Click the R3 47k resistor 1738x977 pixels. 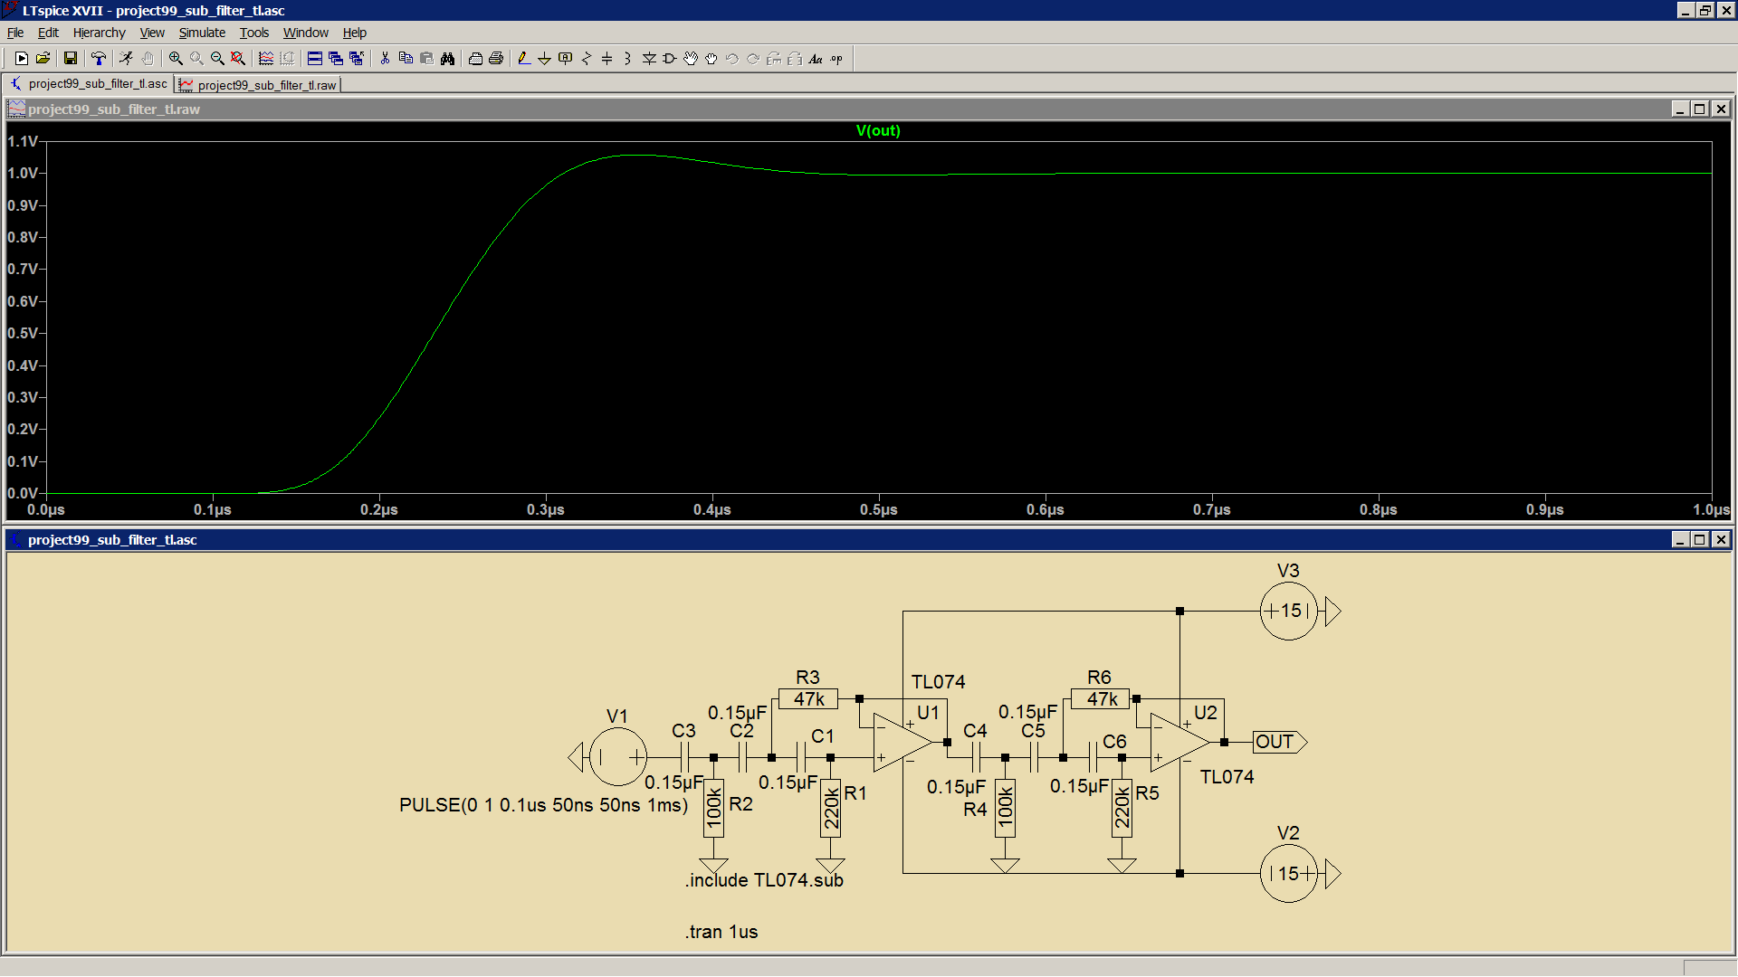point(808,698)
